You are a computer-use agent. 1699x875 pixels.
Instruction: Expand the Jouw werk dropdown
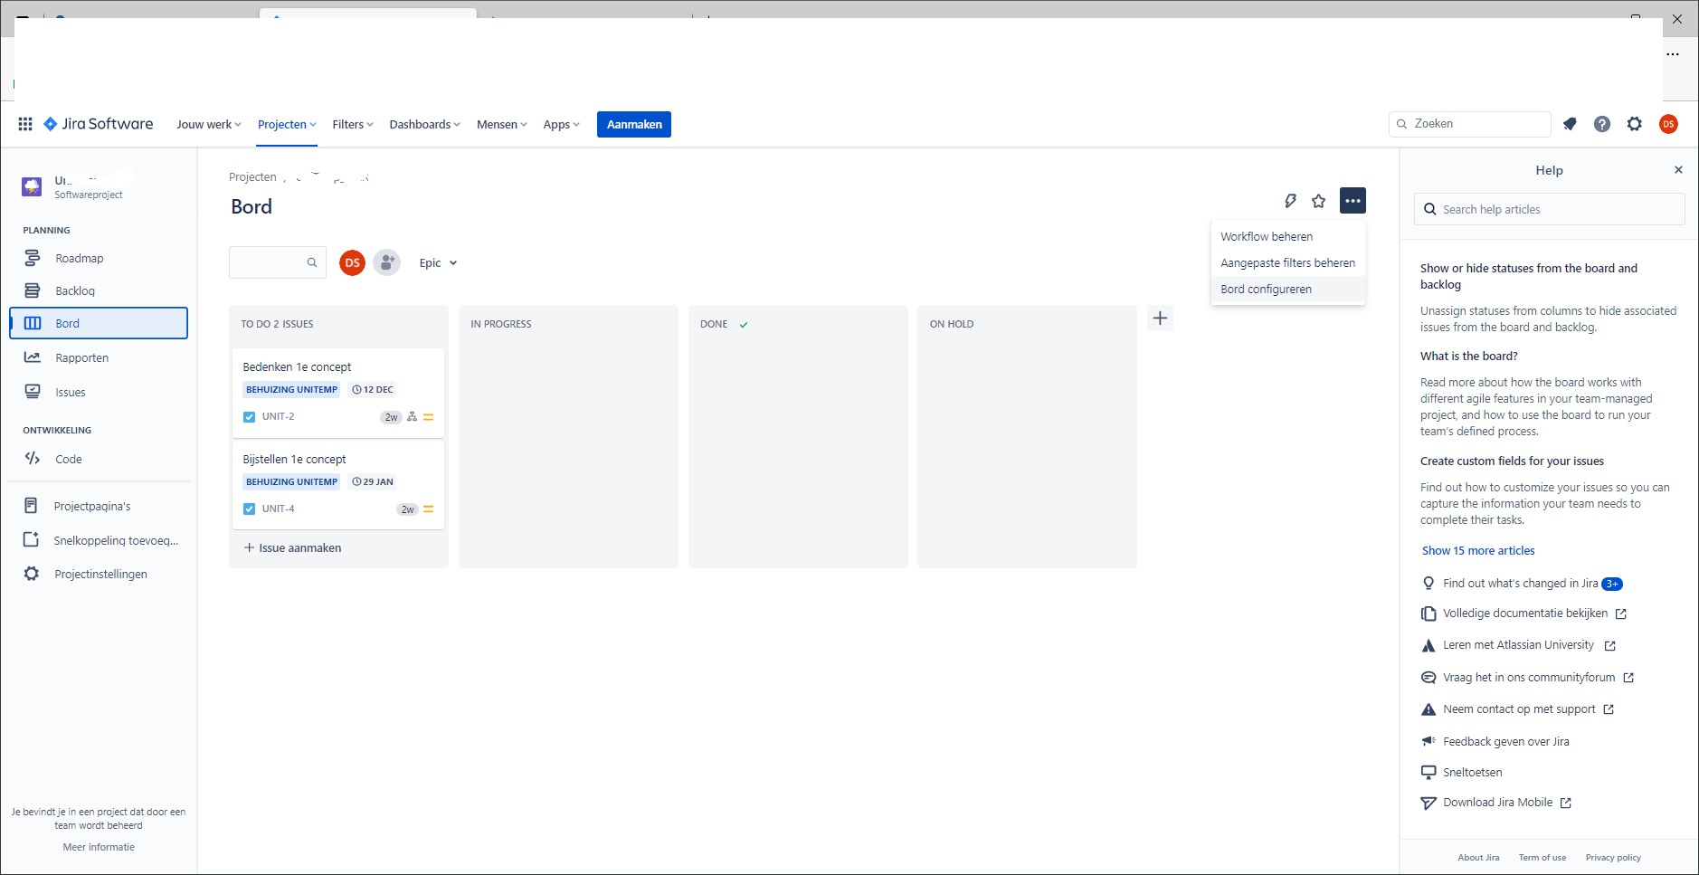207,124
